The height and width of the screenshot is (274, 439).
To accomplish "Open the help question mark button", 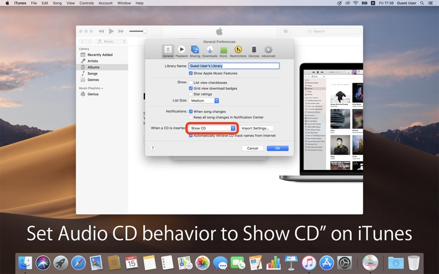I will (x=153, y=148).
